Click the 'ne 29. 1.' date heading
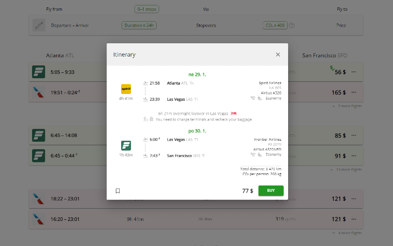Viewport: 393px width, 246px height. pyautogui.click(x=197, y=74)
